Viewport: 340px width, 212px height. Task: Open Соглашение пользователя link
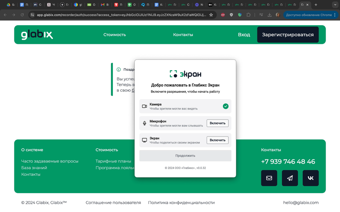point(113,203)
